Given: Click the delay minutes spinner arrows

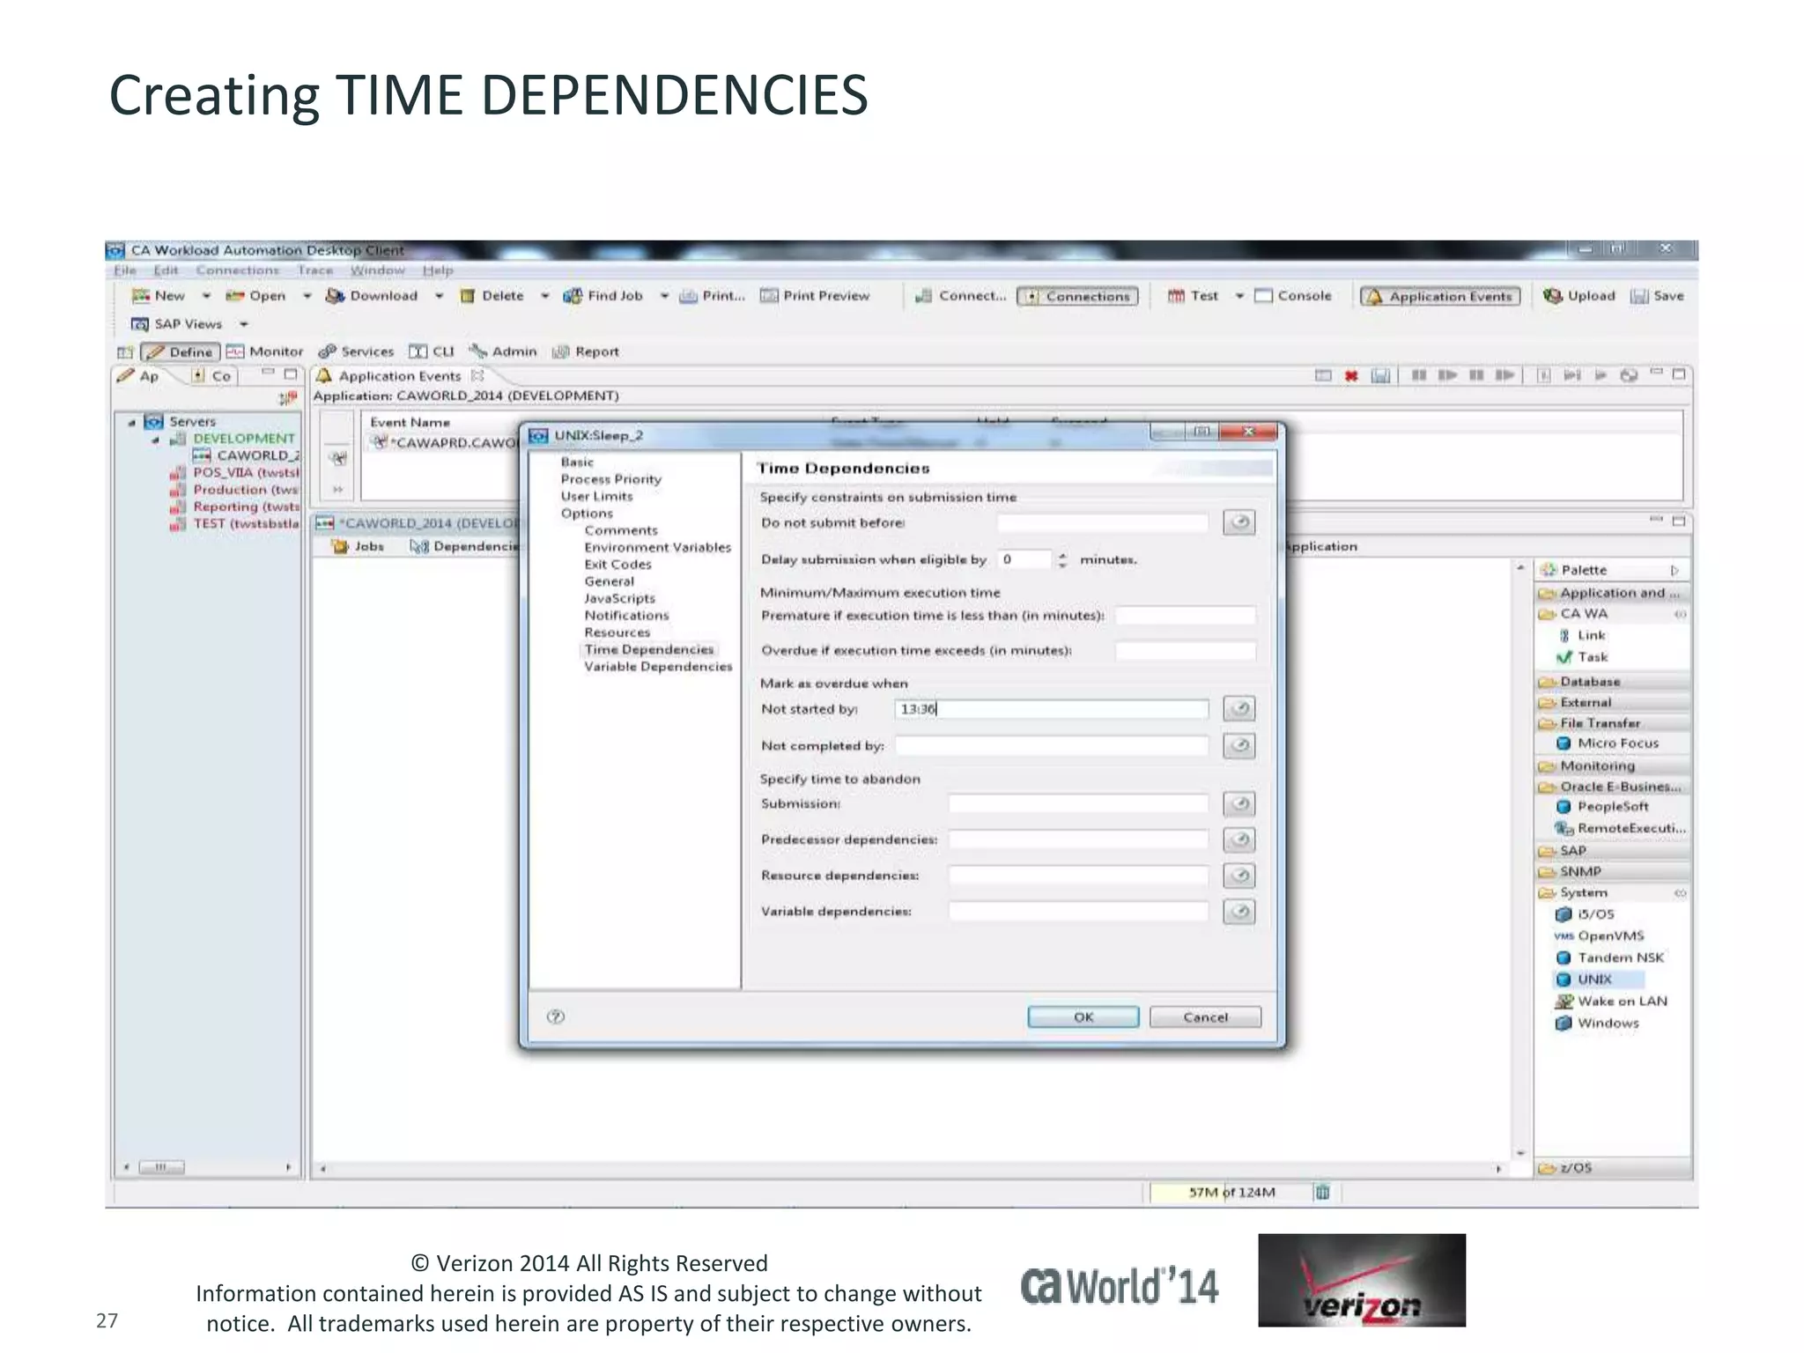Looking at the screenshot, I should 1062,559.
